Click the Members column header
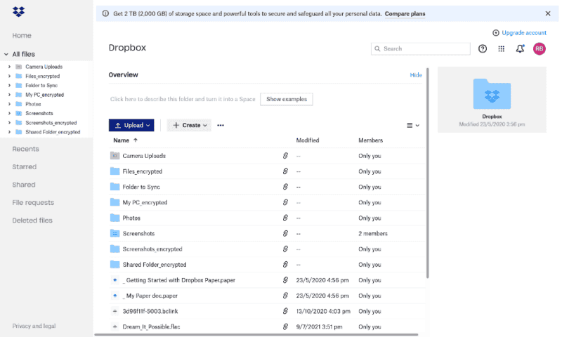This screenshot has width=562, height=337. (371, 140)
